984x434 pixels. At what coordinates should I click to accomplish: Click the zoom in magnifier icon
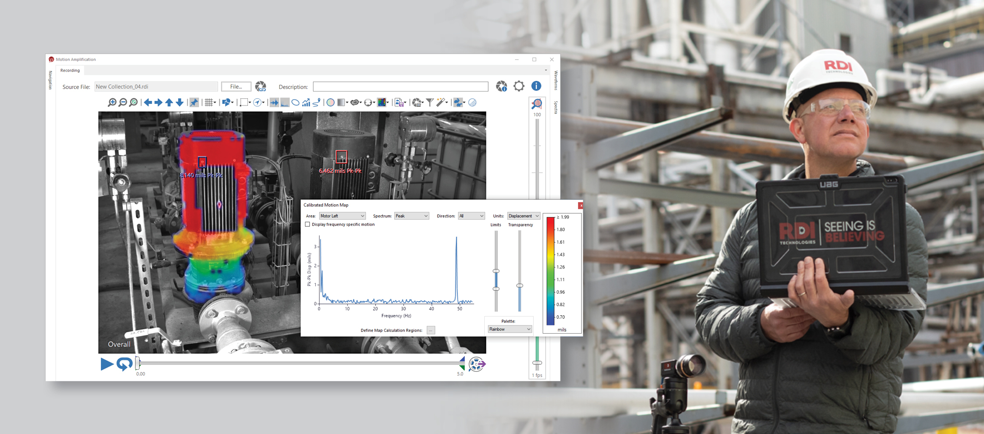point(112,103)
